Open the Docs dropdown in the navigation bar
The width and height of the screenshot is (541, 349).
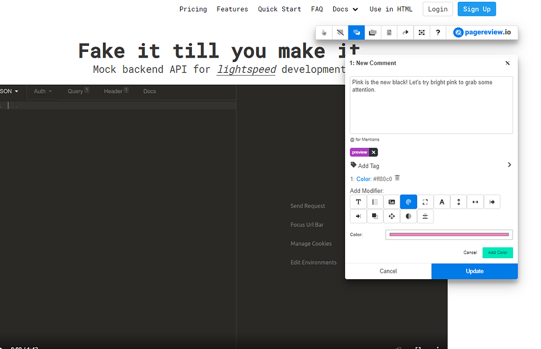click(345, 9)
